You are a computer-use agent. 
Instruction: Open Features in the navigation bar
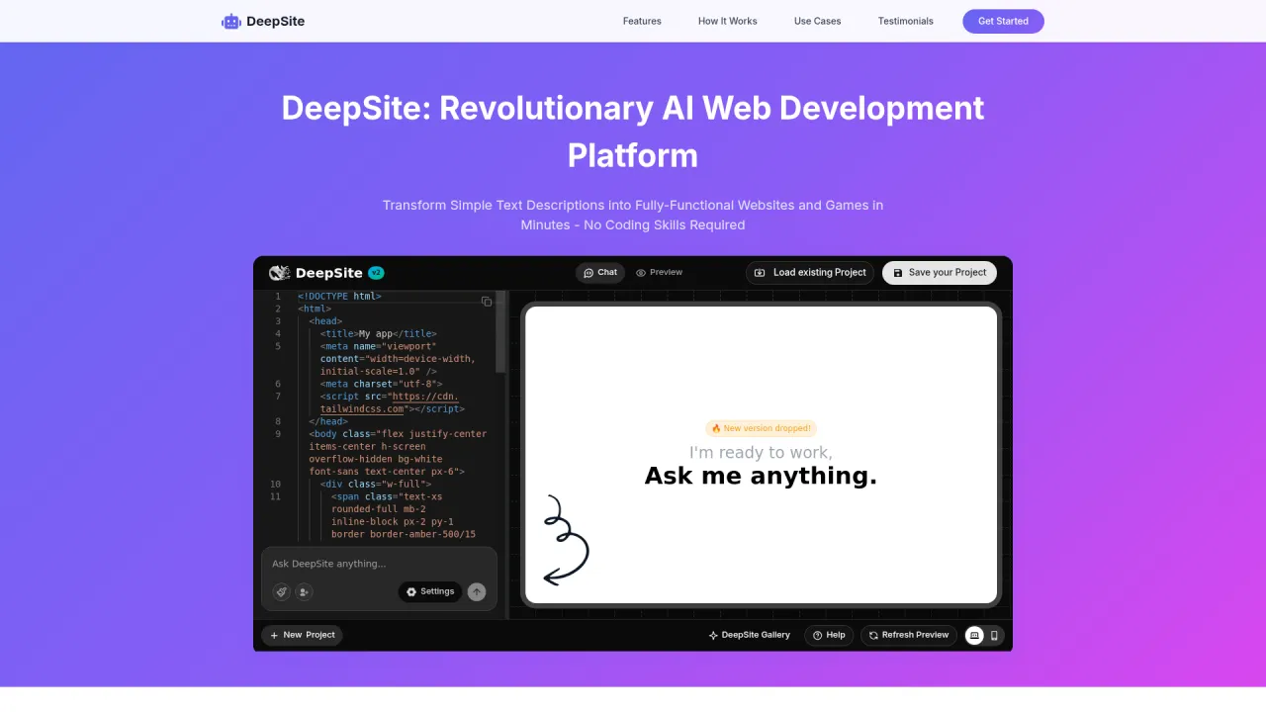pyautogui.click(x=642, y=21)
